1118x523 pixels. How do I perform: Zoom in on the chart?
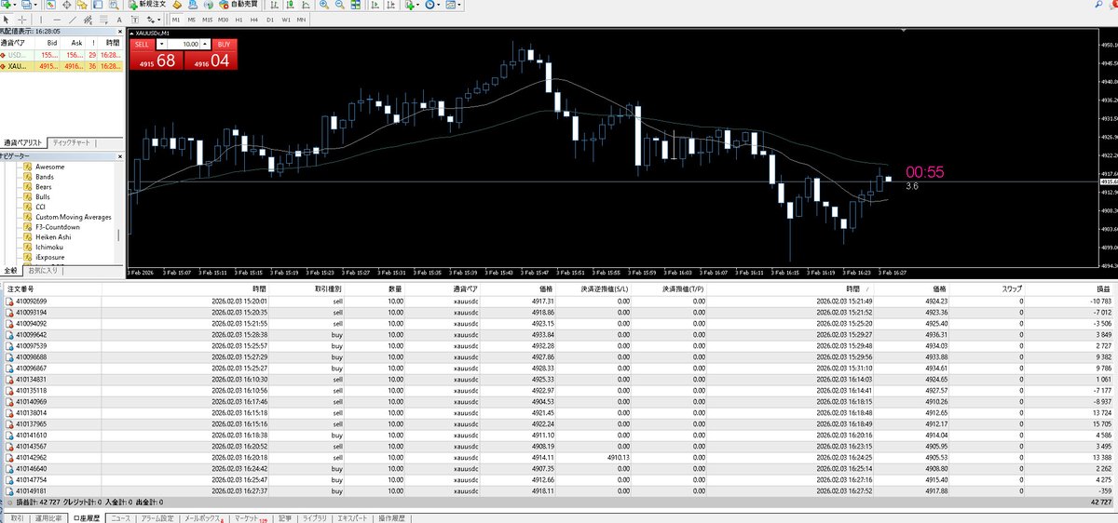click(x=323, y=5)
